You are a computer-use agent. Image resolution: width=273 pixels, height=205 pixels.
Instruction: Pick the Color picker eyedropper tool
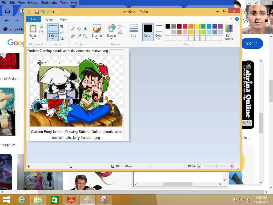(79, 36)
